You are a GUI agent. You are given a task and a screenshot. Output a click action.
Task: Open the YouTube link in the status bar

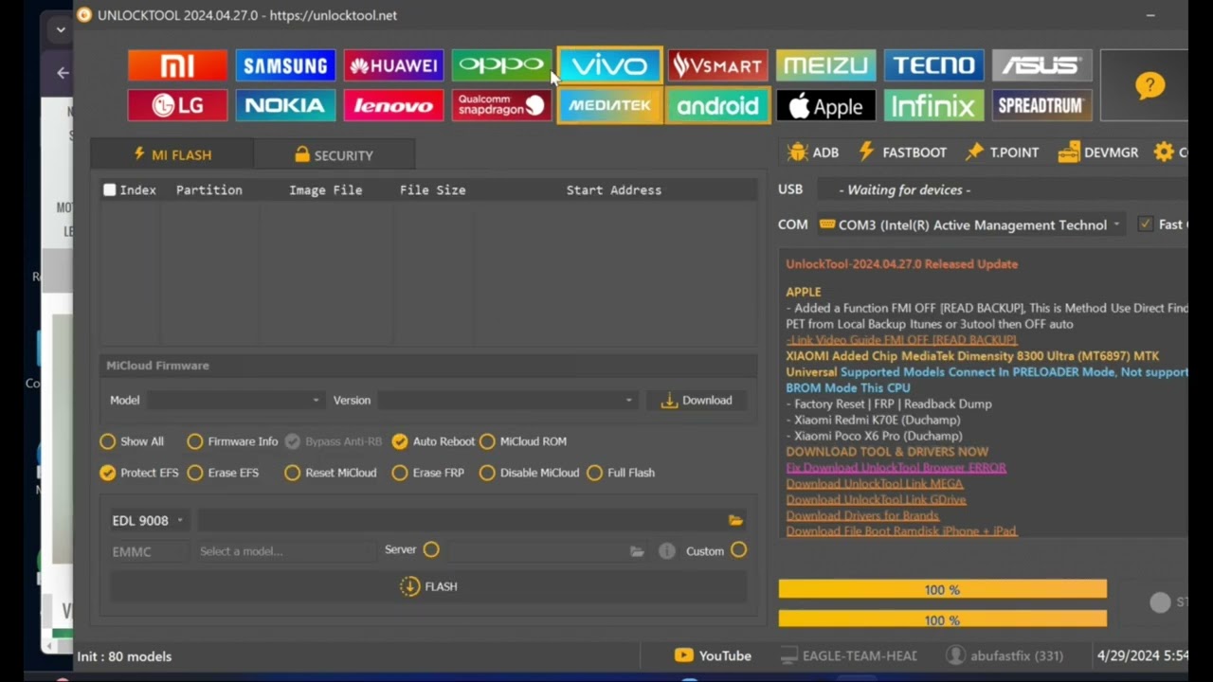713,655
